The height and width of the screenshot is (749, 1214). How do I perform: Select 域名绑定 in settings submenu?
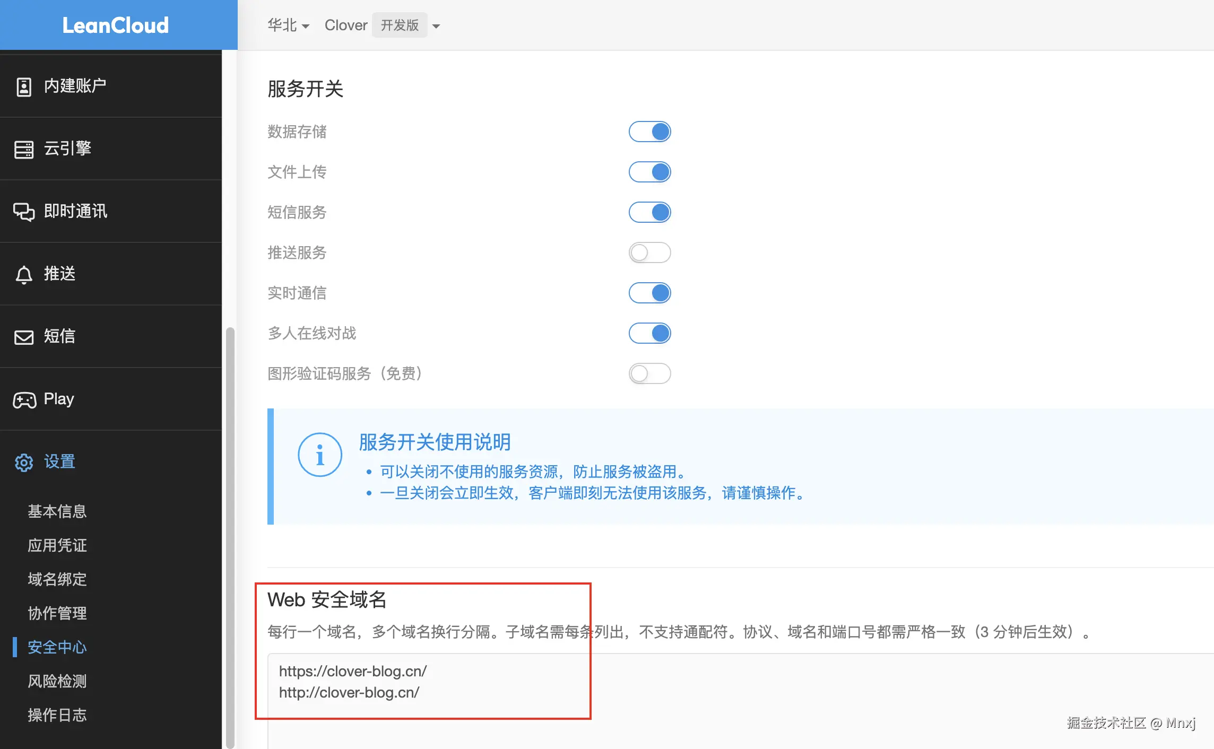(x=57, y=579)
